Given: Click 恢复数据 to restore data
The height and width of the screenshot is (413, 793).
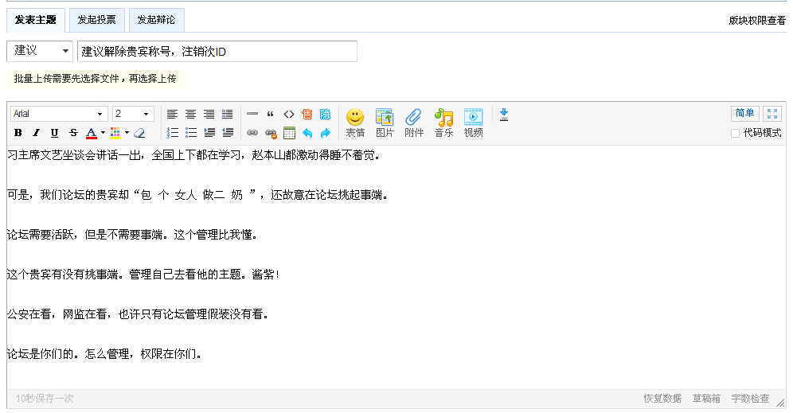Looking at the screenshot, I should tap(662, 399).
